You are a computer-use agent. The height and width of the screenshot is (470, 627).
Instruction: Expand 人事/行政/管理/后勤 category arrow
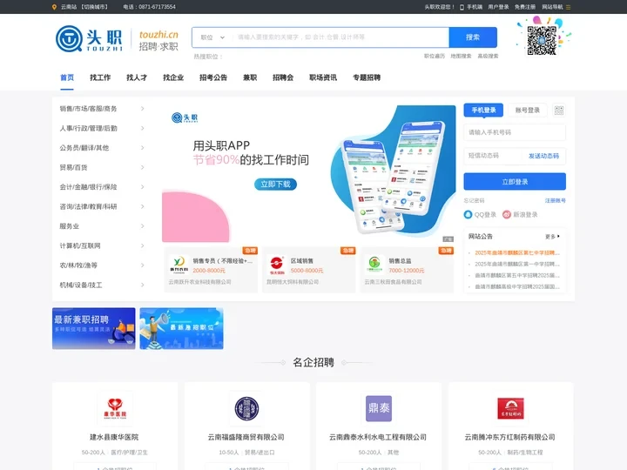[x=142, y=128]
